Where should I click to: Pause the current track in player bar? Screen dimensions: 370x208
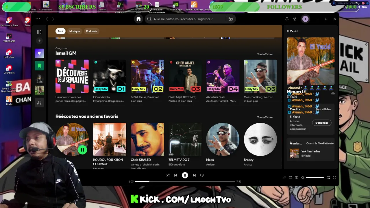(185, 175)
